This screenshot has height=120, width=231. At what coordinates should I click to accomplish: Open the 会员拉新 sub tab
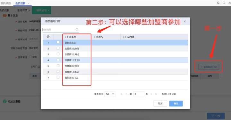click(x=4, y=10)
